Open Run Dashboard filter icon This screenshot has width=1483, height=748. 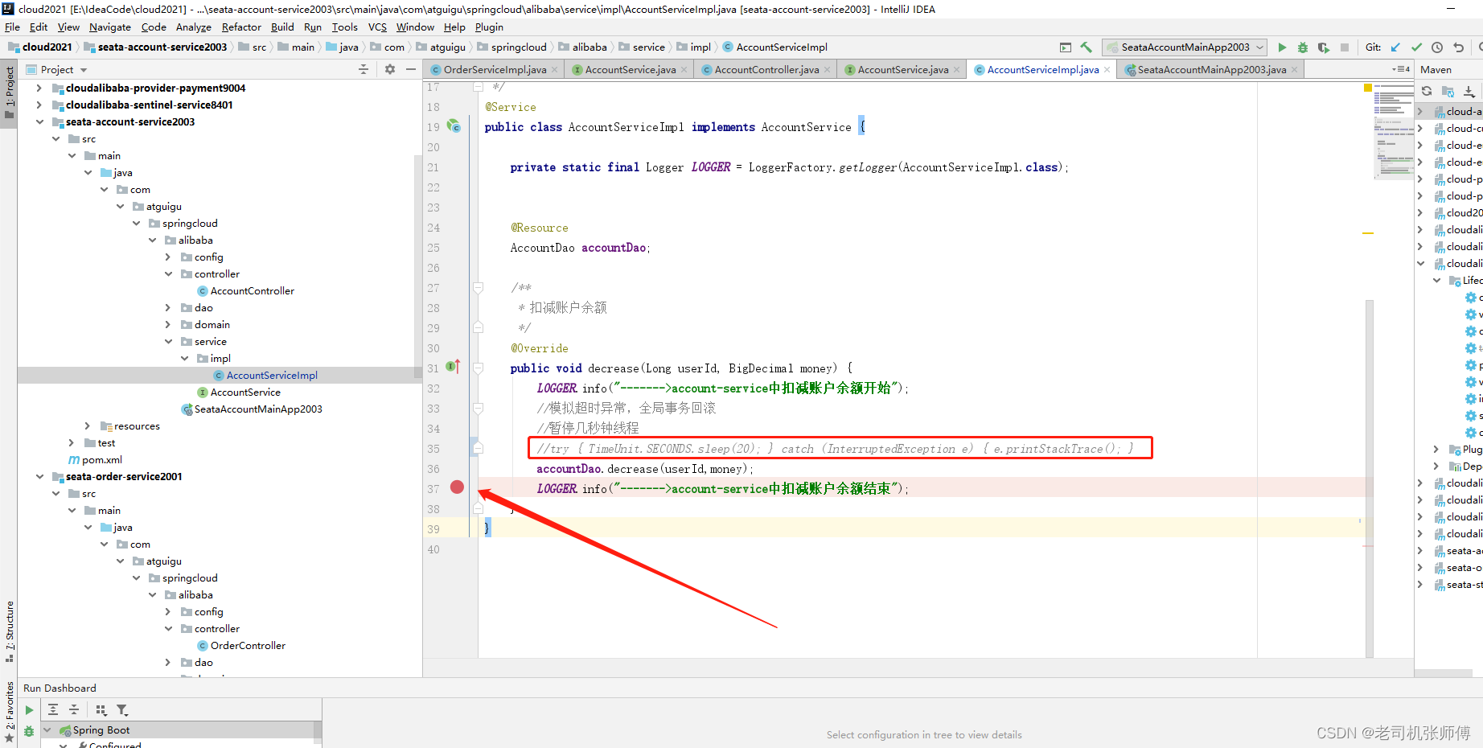122,709
